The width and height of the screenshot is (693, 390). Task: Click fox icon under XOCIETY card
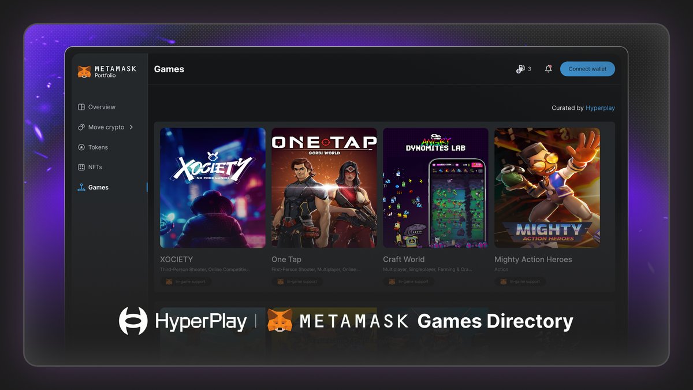(x=169, y=281)
